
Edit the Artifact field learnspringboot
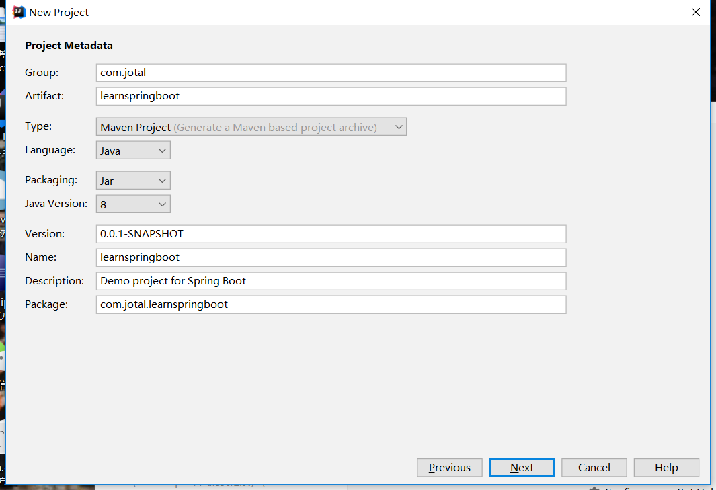[x=331, y=96]
